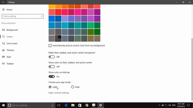This screenshot has width=193, height=108.
Task: Open Home settings gear icon
Action: 3,10
